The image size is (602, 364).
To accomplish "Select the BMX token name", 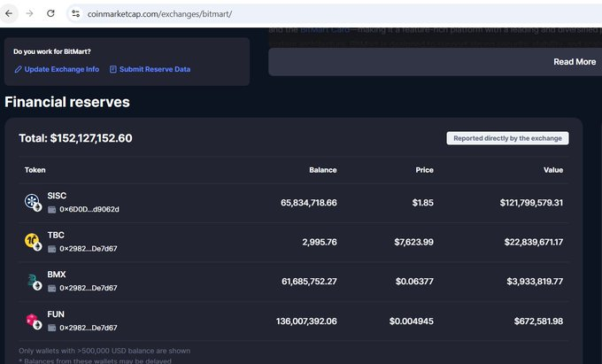I will (57, 275).
